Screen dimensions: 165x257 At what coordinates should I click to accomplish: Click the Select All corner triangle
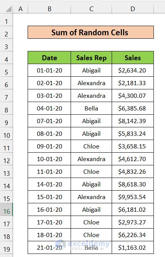(8, 9)
